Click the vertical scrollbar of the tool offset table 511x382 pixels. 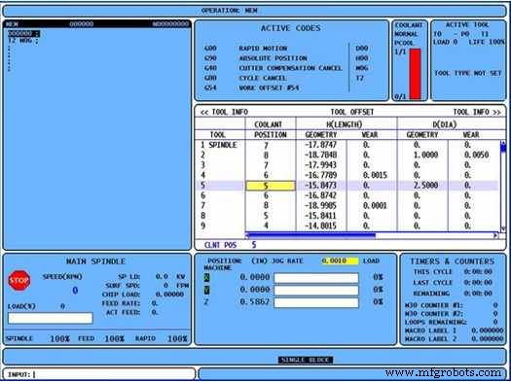pos(503,186)
